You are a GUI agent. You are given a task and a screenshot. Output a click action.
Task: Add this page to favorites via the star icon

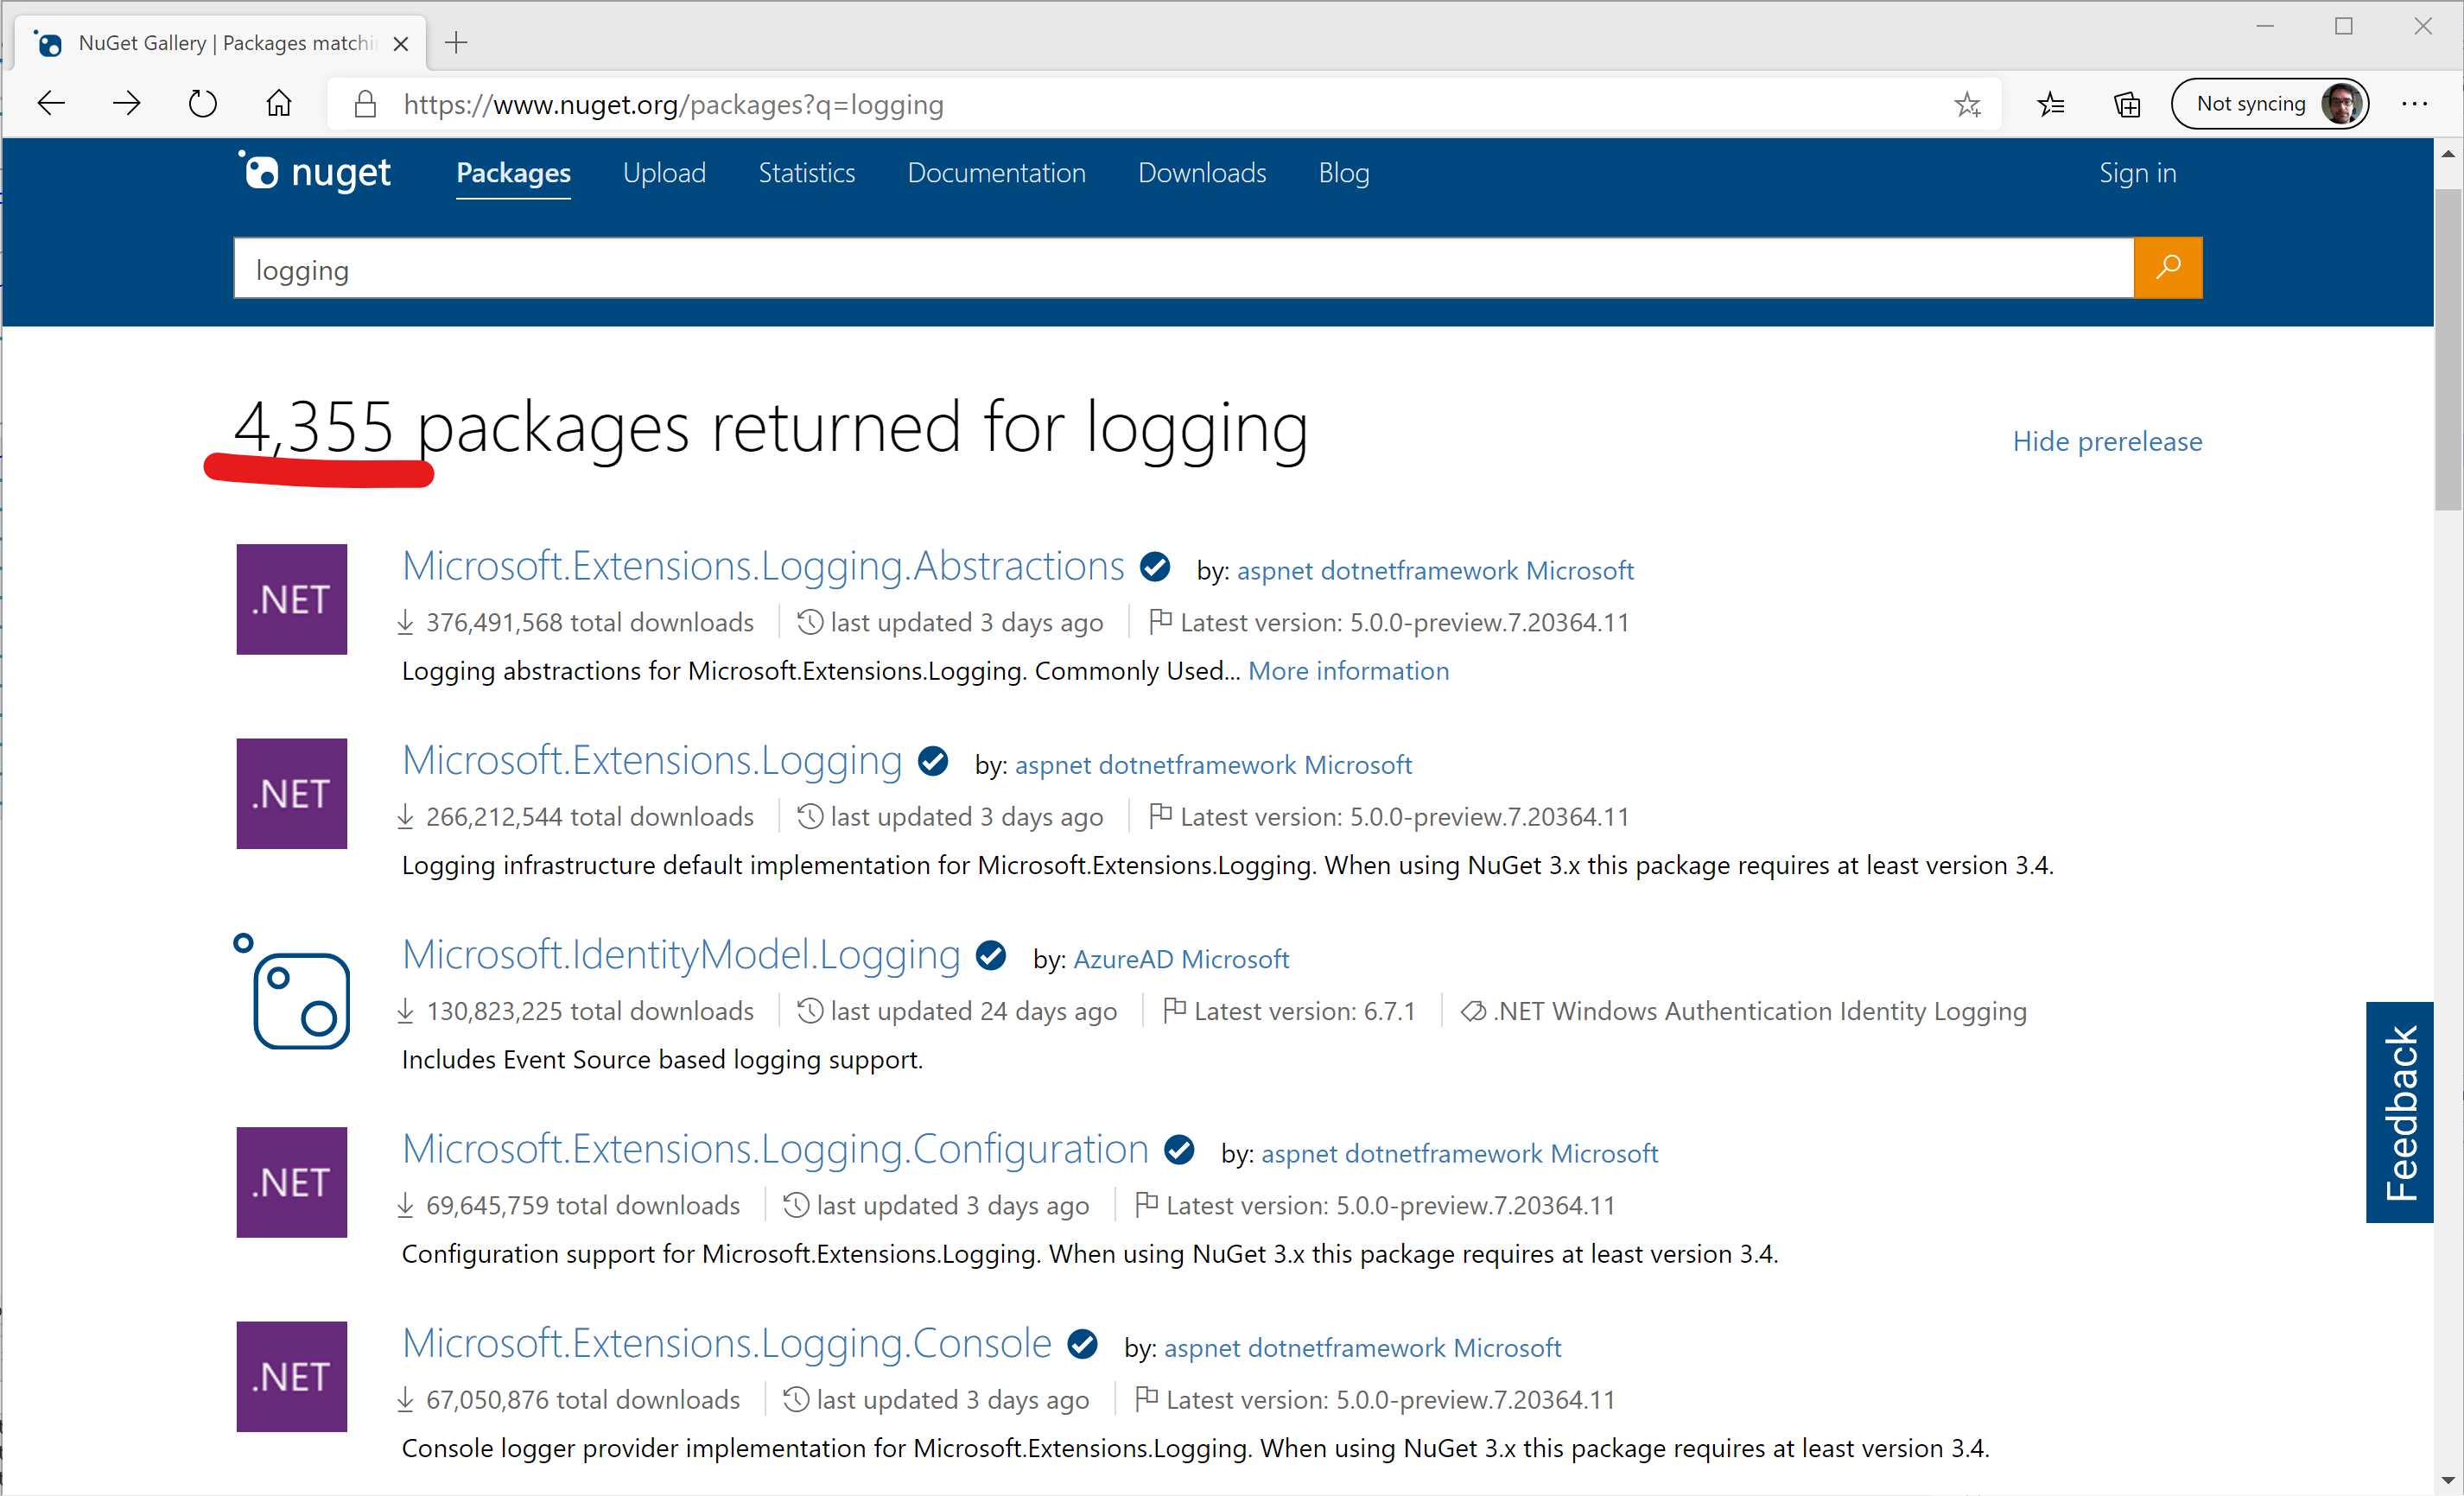coord(1967,103)
